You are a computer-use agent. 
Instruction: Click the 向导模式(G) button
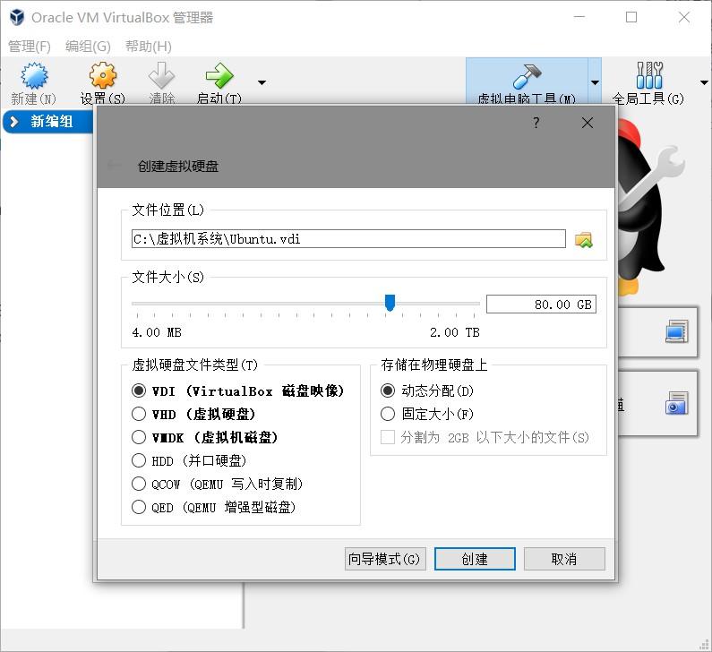click(384, 559)
